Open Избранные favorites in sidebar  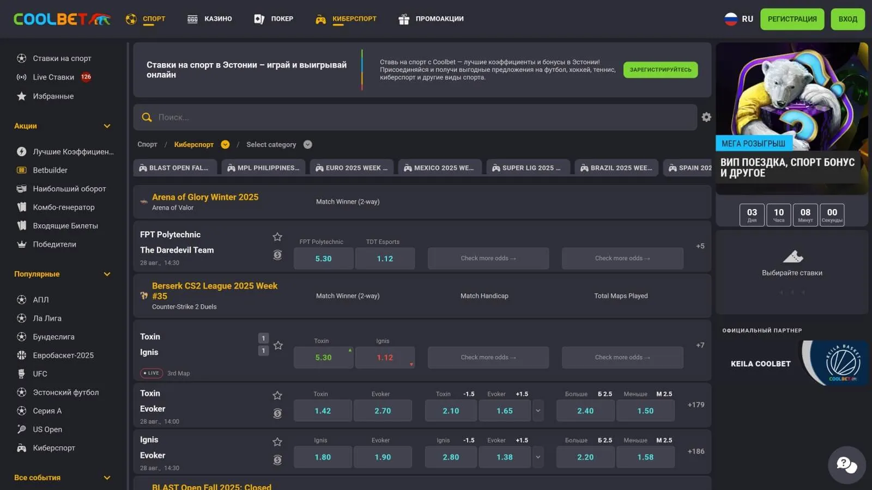tap(53, 96)
